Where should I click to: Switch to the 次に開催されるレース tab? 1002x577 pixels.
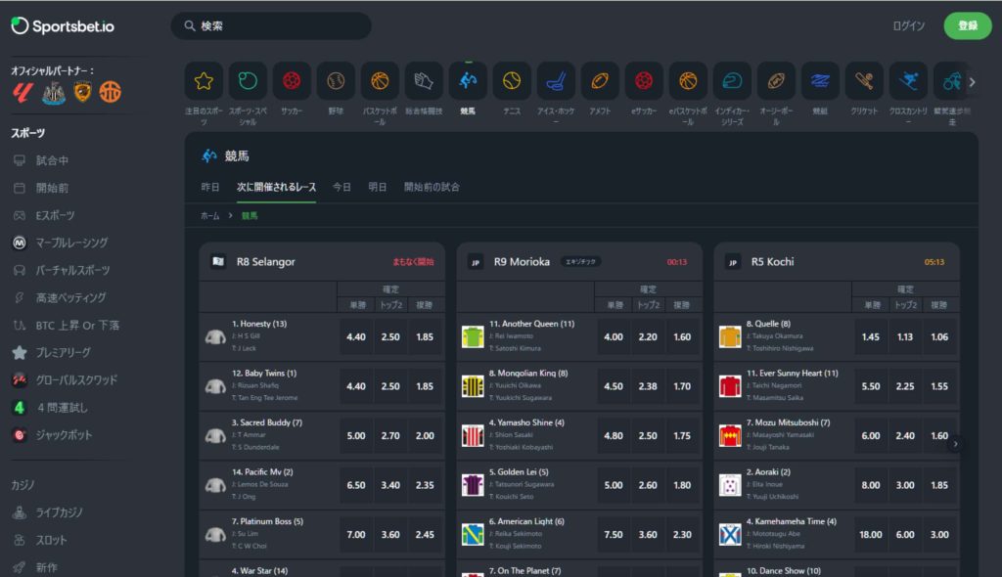point(276,187)
